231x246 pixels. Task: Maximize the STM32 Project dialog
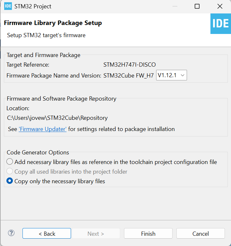pyautogui.click(x=197, y=6)
